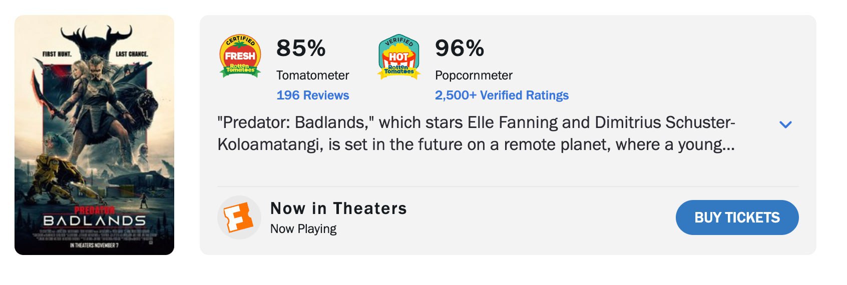Screen dimensions: 847x285
Task: Click the In Theaters November 7 poster text
Action: (x=94, y=245)
